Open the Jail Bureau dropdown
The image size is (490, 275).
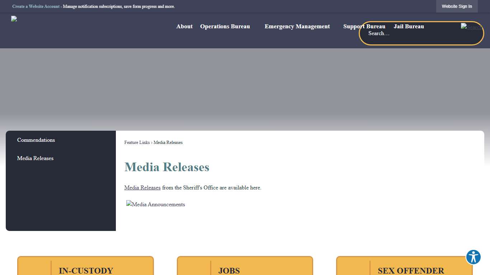point(409,26)
